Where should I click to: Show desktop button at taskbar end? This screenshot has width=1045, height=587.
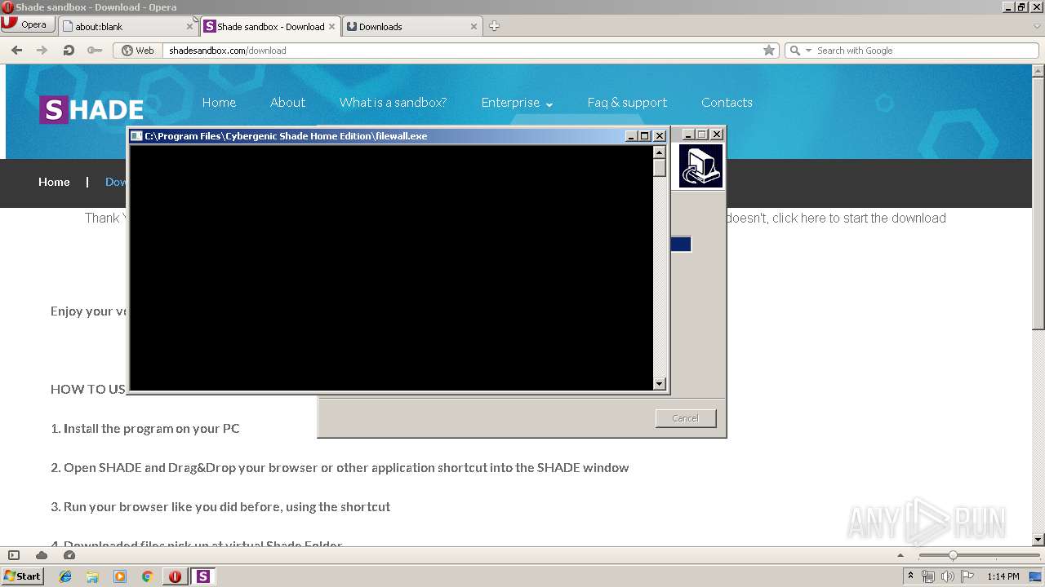click(x=1036, y=576)
